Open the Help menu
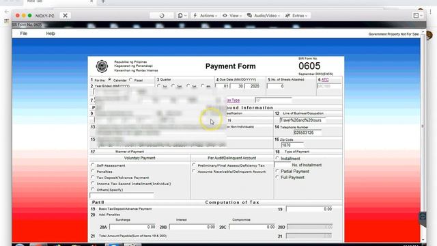437x246 pixels. click(x=51, y=33)
